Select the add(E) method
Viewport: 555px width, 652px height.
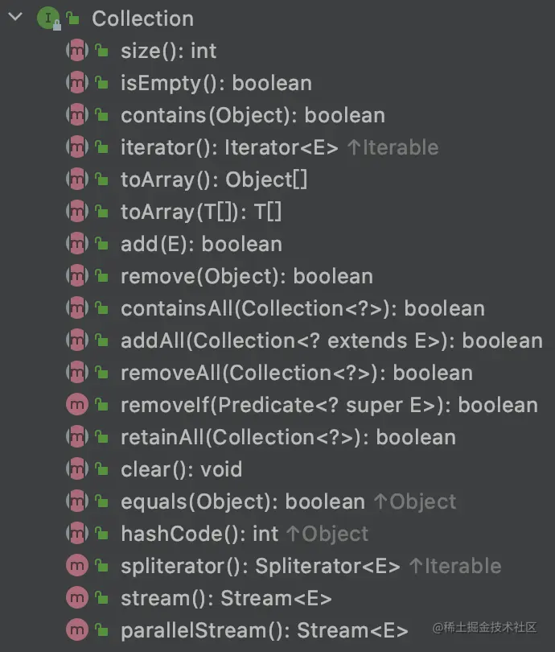[x=201, y=244]
